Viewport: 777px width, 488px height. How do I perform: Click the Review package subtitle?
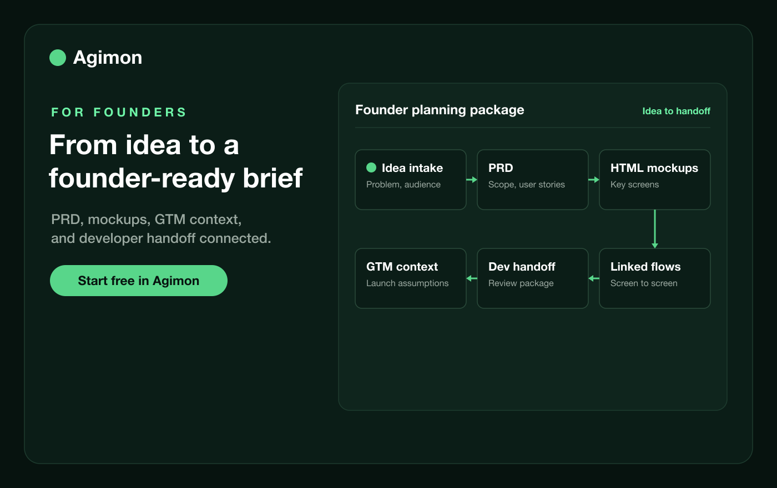point(521,283)
